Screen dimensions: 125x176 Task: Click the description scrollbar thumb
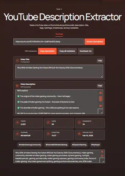tap(101, 98)
